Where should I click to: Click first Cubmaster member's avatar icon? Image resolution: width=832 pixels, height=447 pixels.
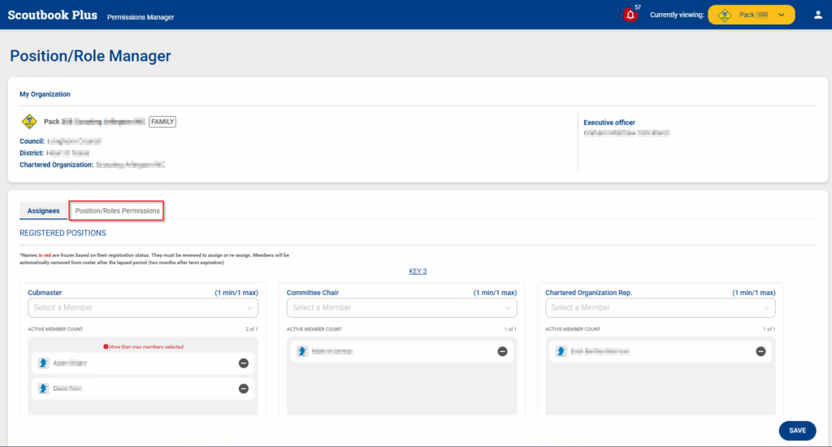(x=43, y=363)
